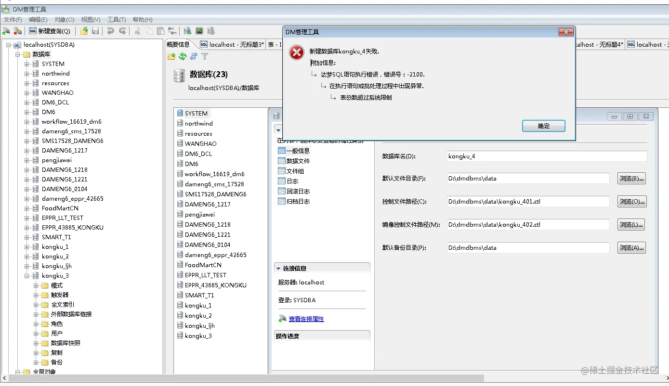
Task: Open the 文件(F) menu
Action: (x=13, y=20)
